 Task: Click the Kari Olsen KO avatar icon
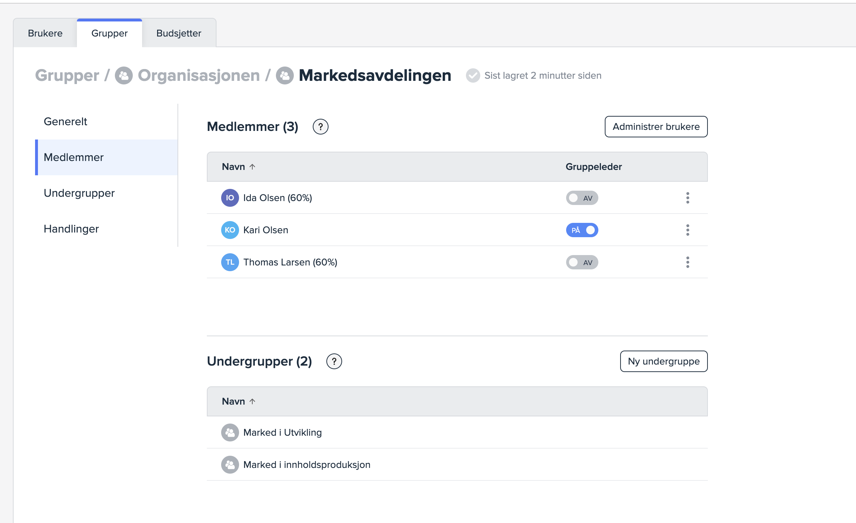coord(230,230)
